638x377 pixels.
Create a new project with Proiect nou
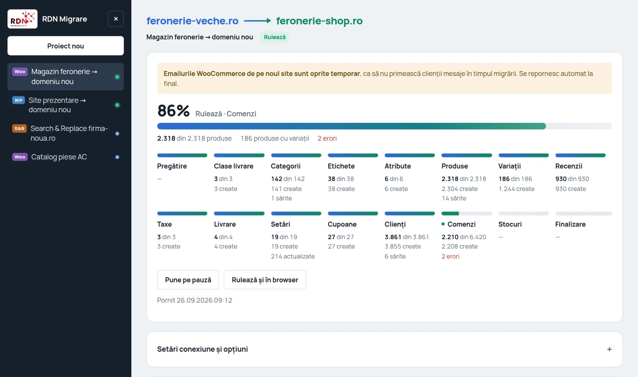tap(65, 46)
